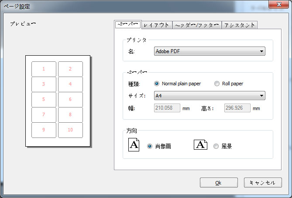Click label 7 in the preview
Viewport: 292px width, 198px height.
click(x=44, y=114)
